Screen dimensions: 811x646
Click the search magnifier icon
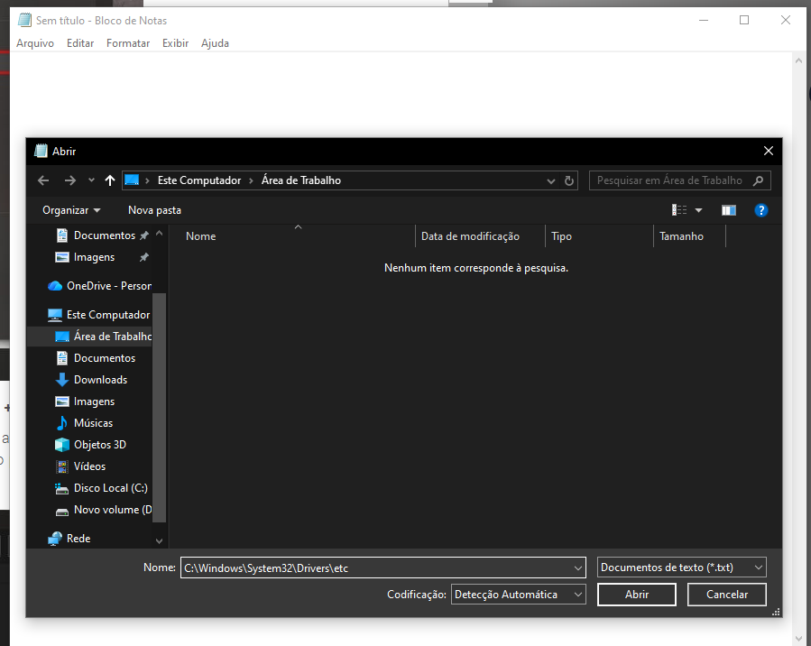(x=759, y=180)
